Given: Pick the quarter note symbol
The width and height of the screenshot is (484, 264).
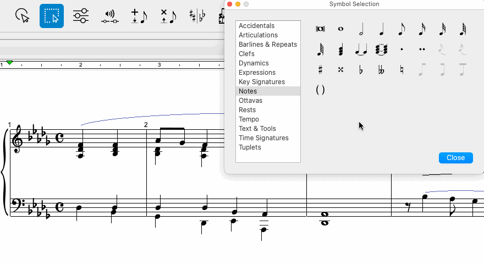Looking at the screenshot, I should tap(381, 29).
